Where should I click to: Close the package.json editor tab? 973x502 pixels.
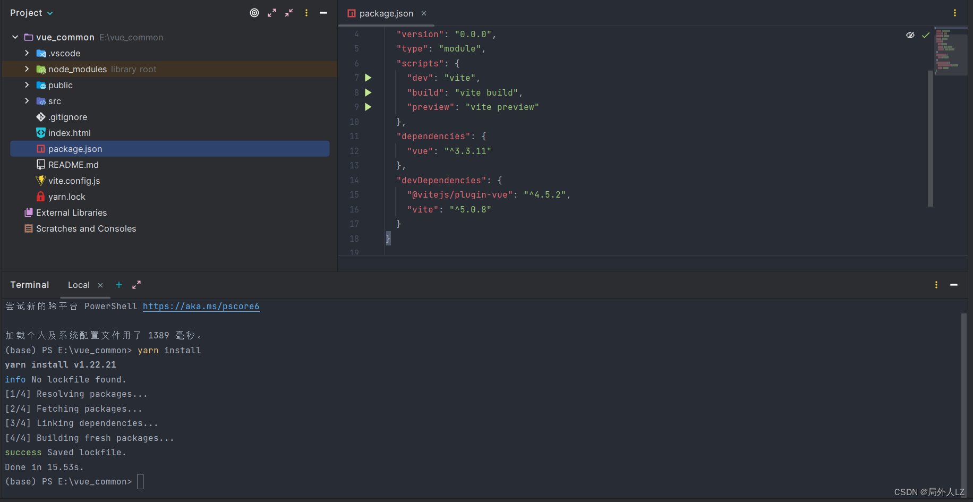(424, 13)
